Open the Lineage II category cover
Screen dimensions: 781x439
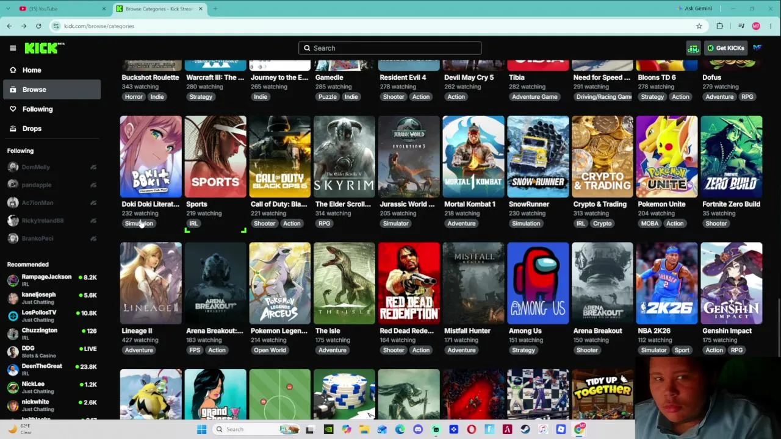tap(151, 284)
